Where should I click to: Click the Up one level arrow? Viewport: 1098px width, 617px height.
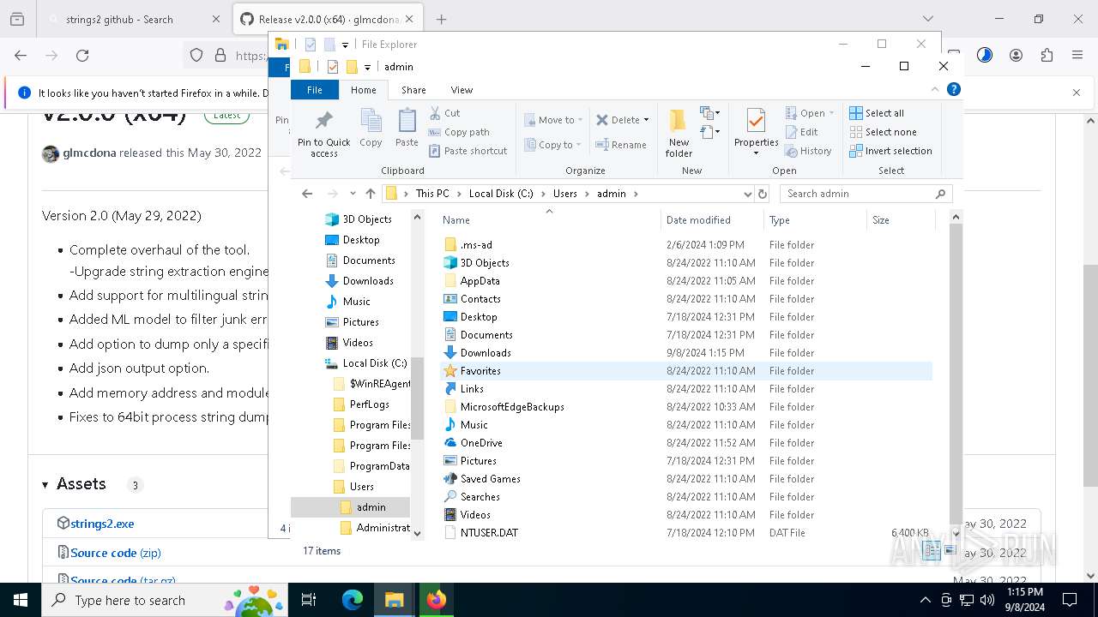(x=371, y=194)
